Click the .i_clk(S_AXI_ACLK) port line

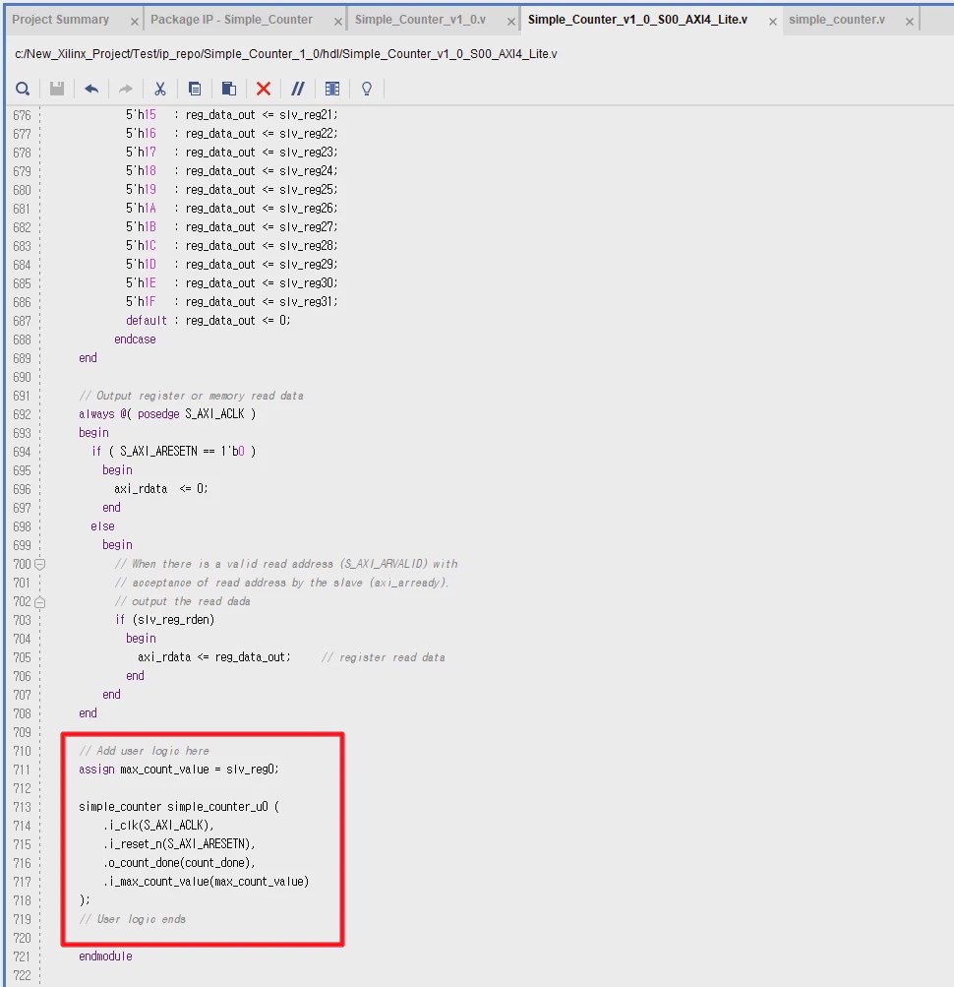pos(158,826)
